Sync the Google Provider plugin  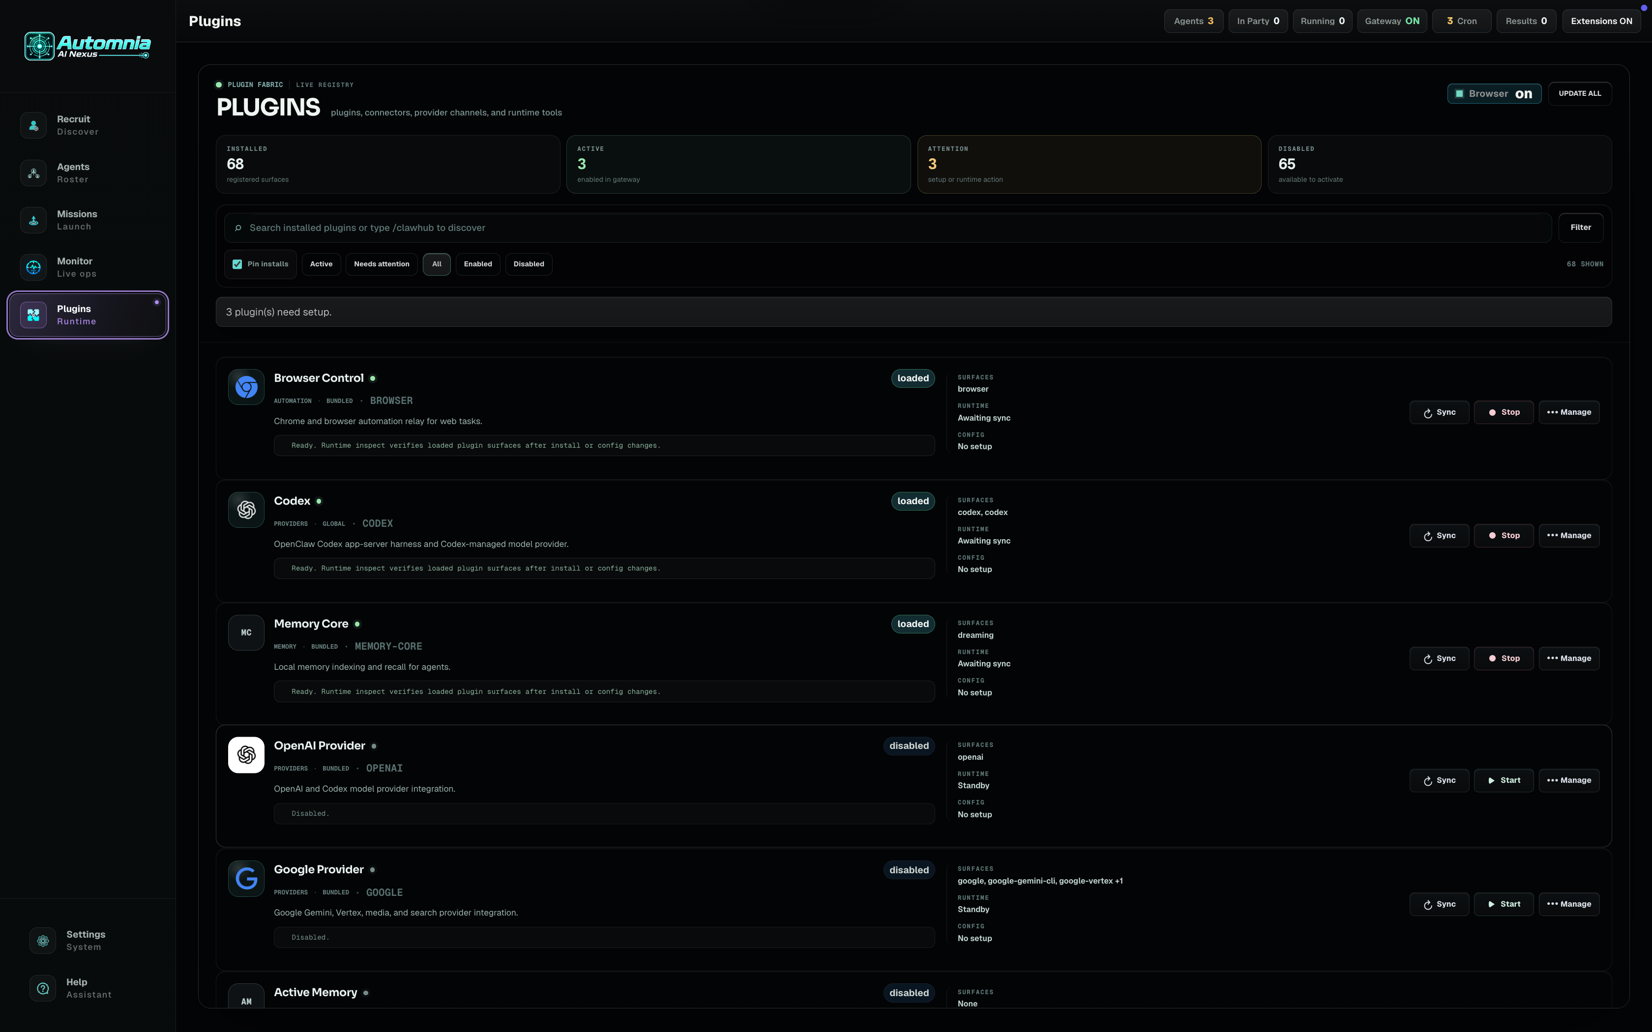pos(1439,904)
